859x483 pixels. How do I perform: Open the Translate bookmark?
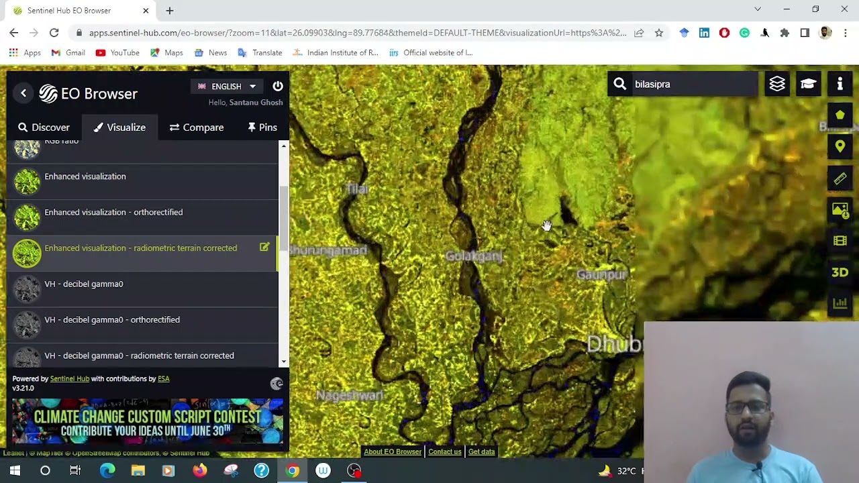click(260, 52)
